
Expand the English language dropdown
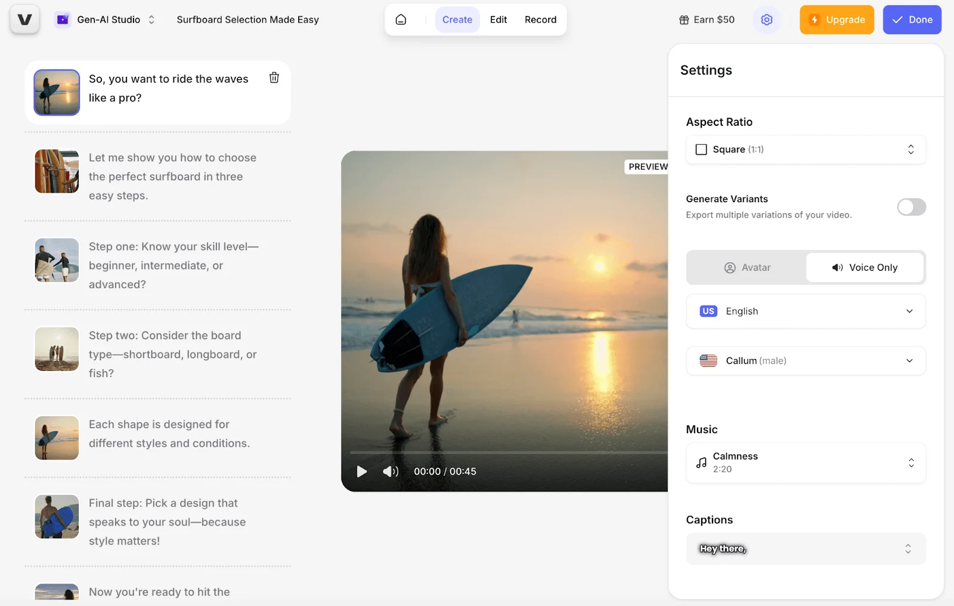click(x=806, y=311)
